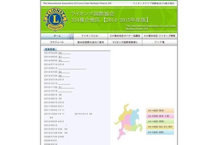Click the 2013/07/16 2013 update entry

pyautogui.click(x=54, y=80)
